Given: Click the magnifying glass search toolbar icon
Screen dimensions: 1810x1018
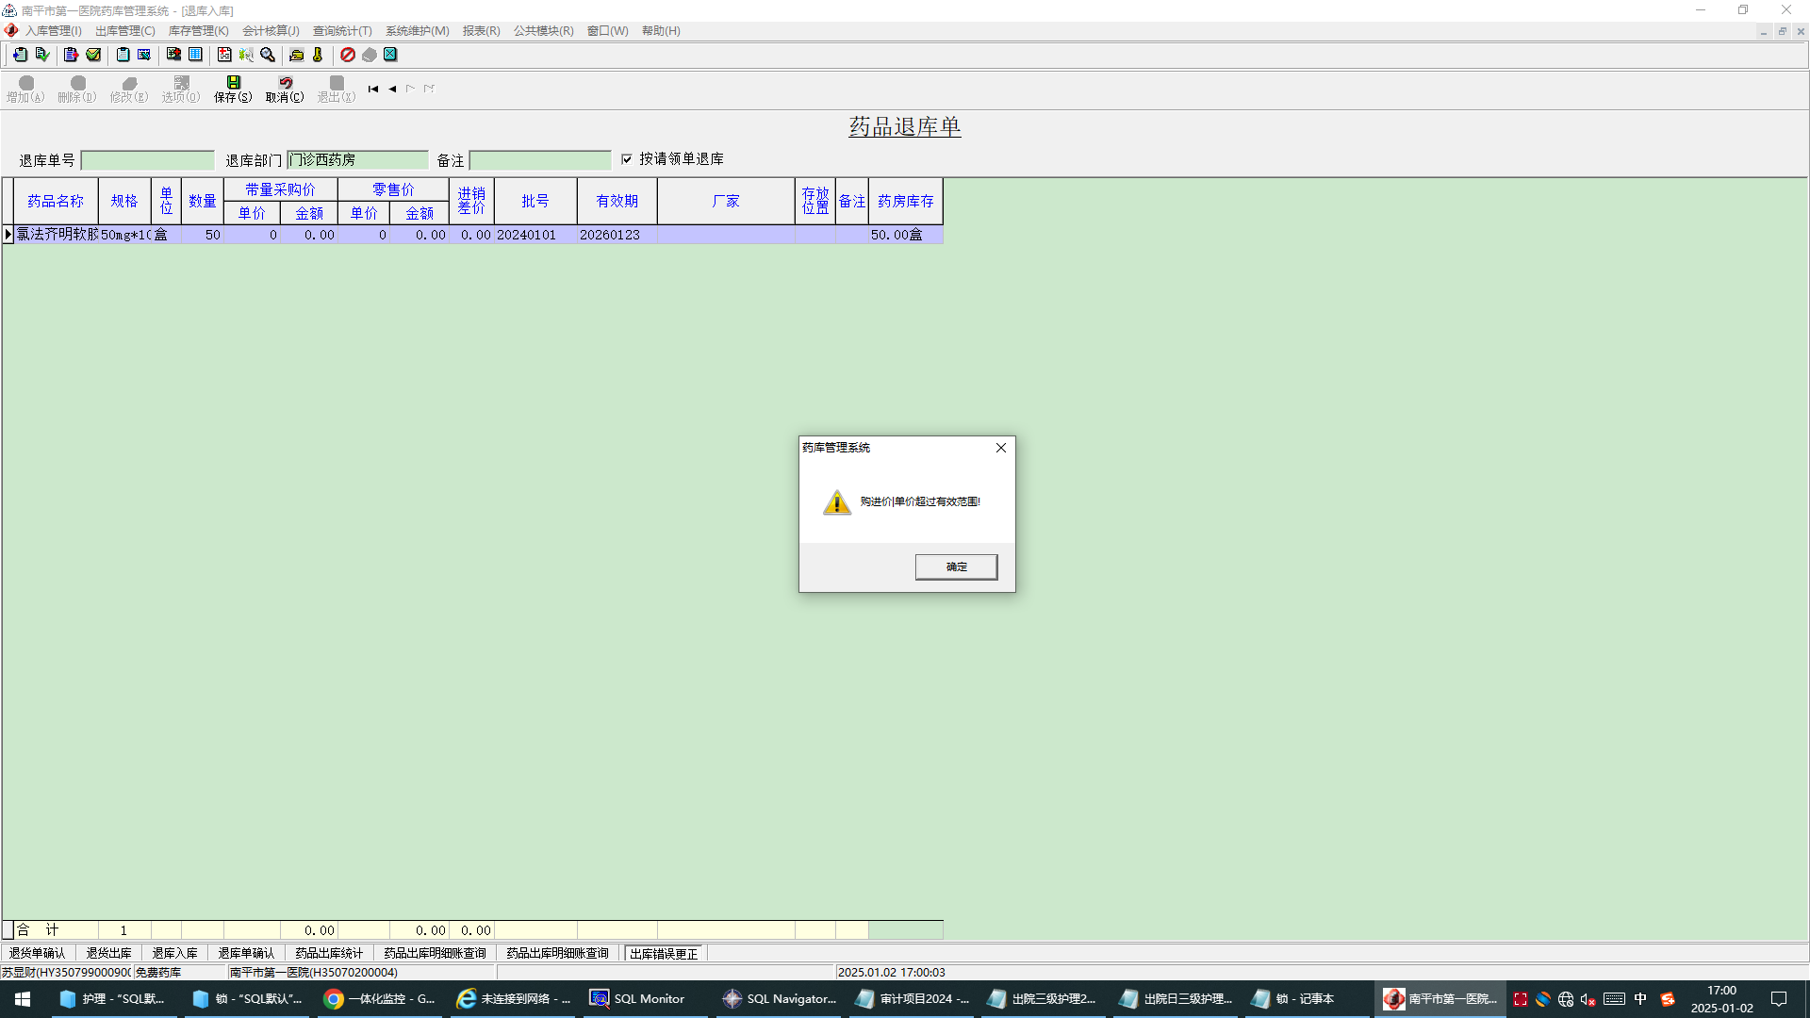Looking at the screenshot, I should point(268,55).
